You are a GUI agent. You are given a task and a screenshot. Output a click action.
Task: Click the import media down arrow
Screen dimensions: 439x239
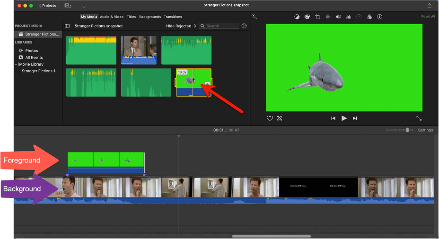point(84,6)
